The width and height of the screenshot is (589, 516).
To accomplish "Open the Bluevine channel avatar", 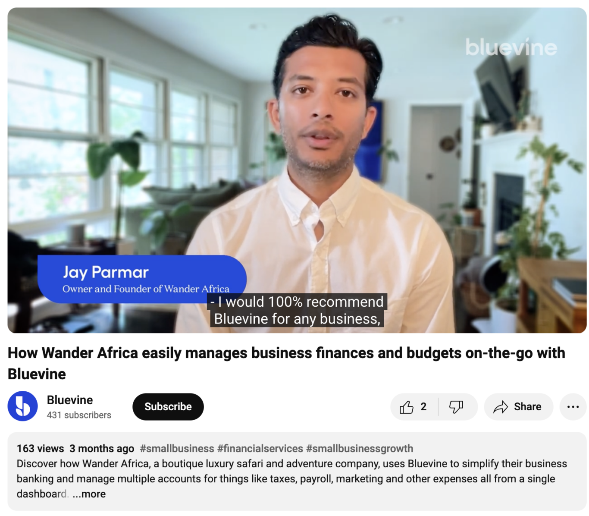I will point(23,406).
